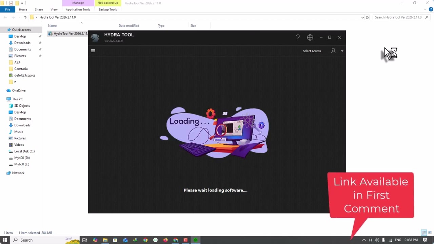Click the Explorer Back arrow
The width and height of the screenshot is (434, 244).
[x=5, y=17]
